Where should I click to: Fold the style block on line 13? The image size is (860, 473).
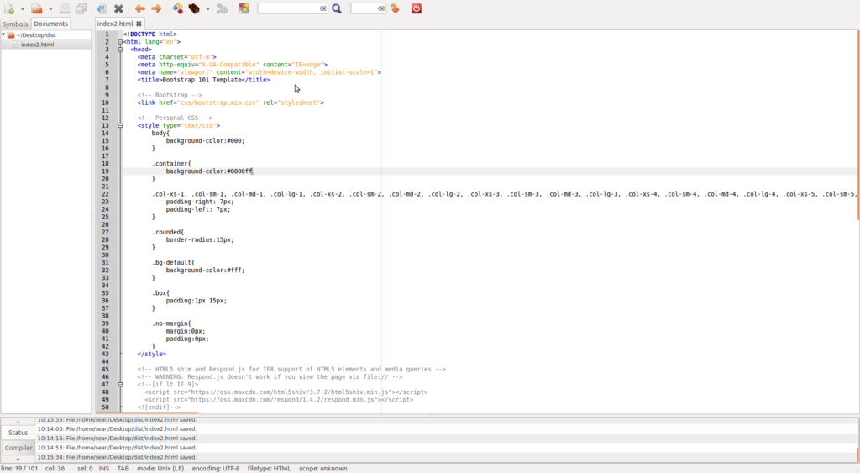coord(120,126)
